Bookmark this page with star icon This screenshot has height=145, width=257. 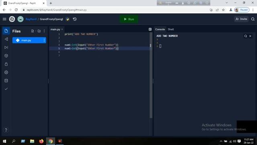tap(223, 10)
